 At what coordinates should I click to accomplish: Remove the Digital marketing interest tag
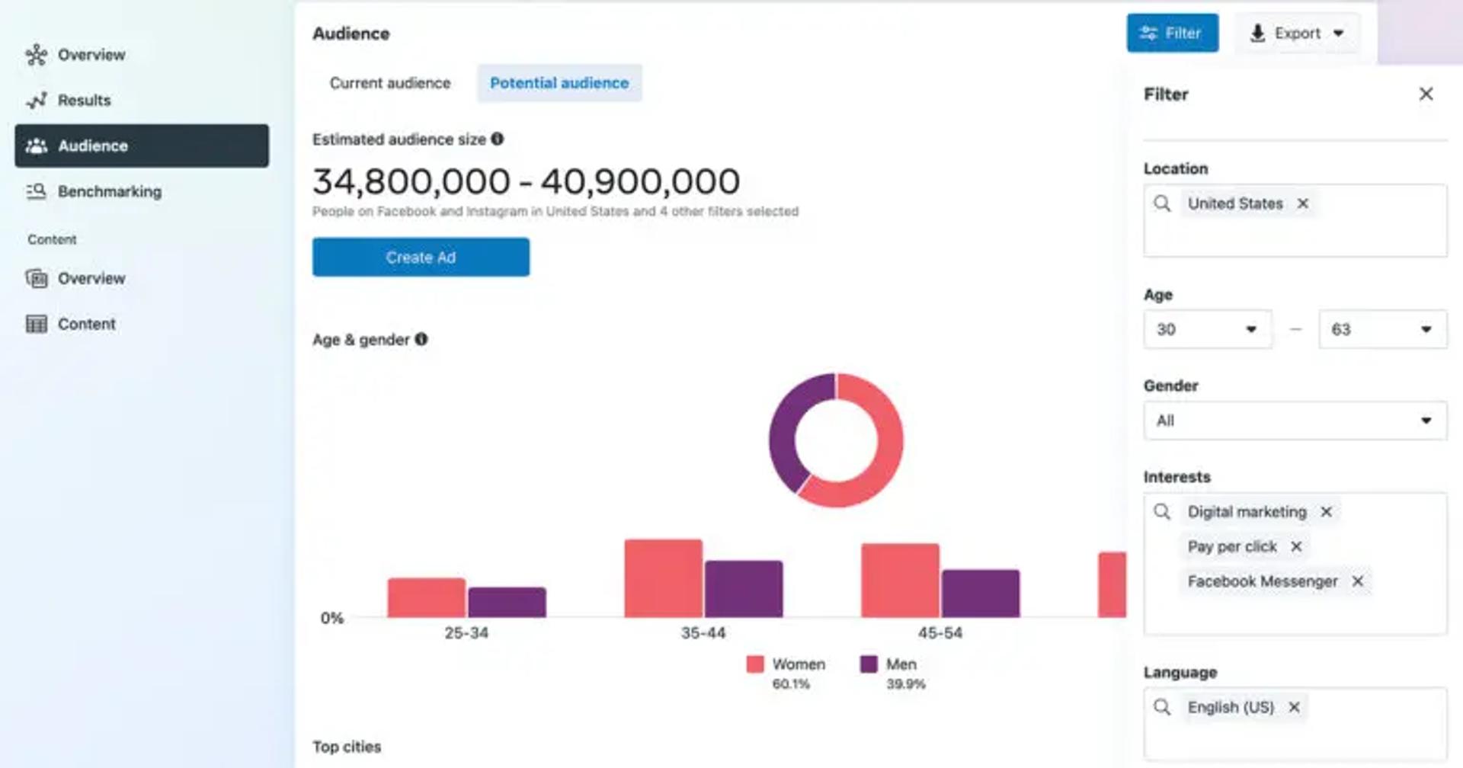(1327, 512)
